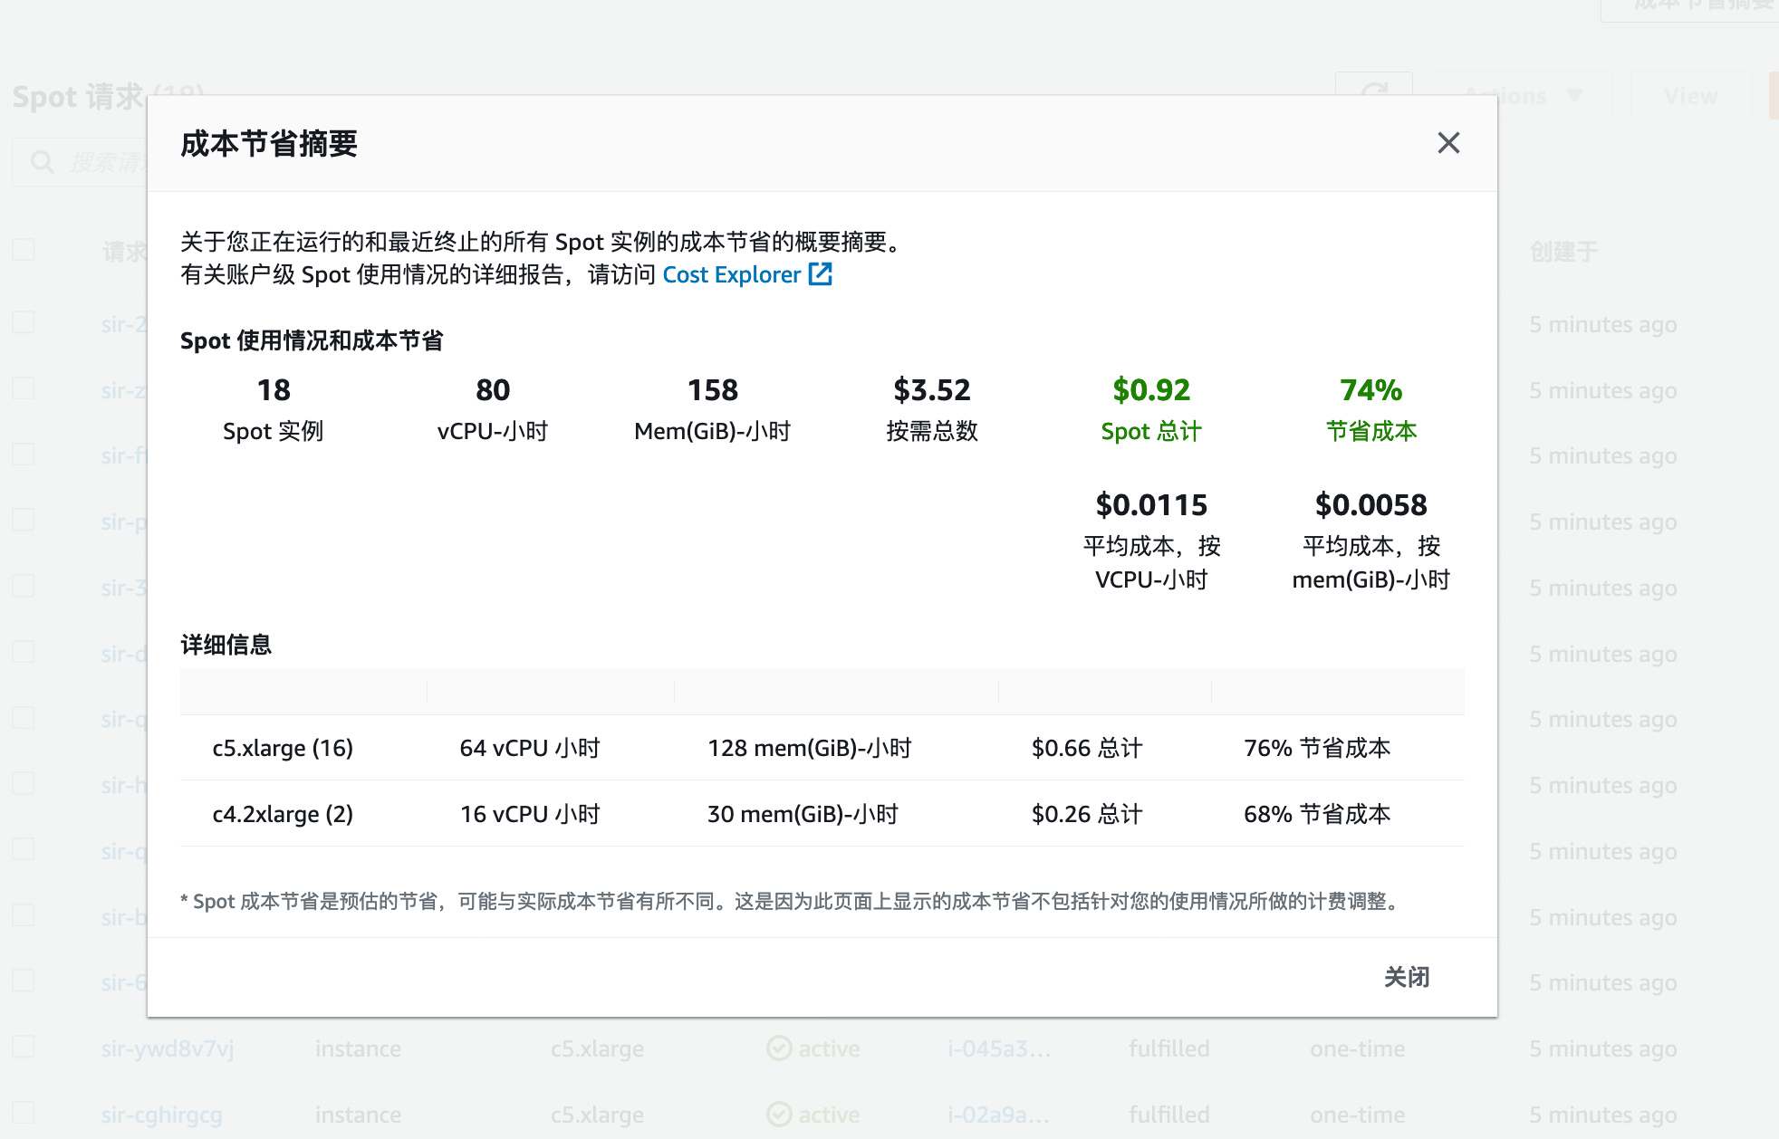1779x1139 pixels.
Task: Select the c4.2xlarge (2) details row
Action: pyautogui.click(x=283, y=814)
